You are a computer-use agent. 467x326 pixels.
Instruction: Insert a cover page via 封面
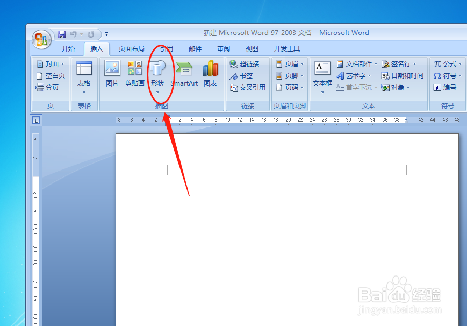(x=50, y=64)
